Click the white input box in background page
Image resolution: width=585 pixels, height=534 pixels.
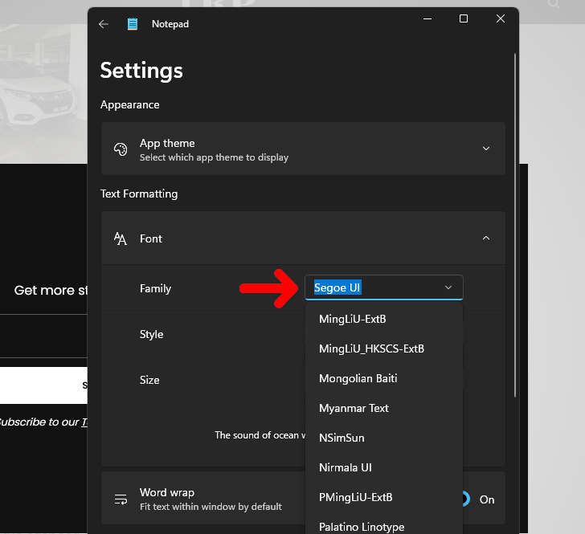pos(43,385)
